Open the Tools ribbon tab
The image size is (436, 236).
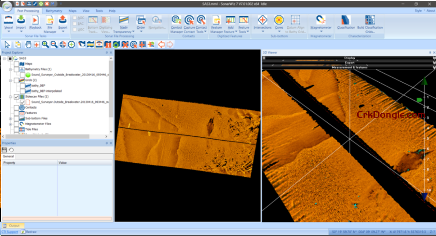tap(99, 11)
